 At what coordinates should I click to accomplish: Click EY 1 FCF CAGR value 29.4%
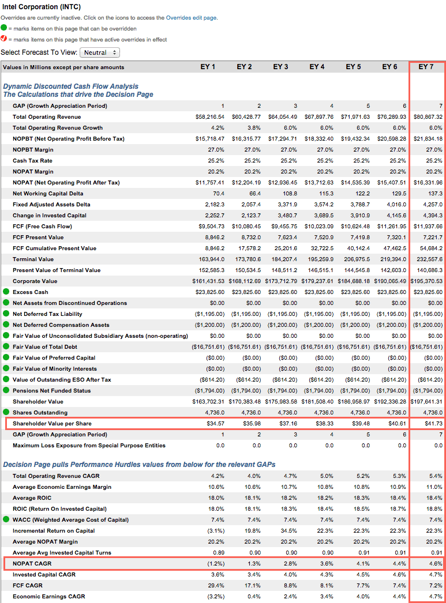pos(216,586)
